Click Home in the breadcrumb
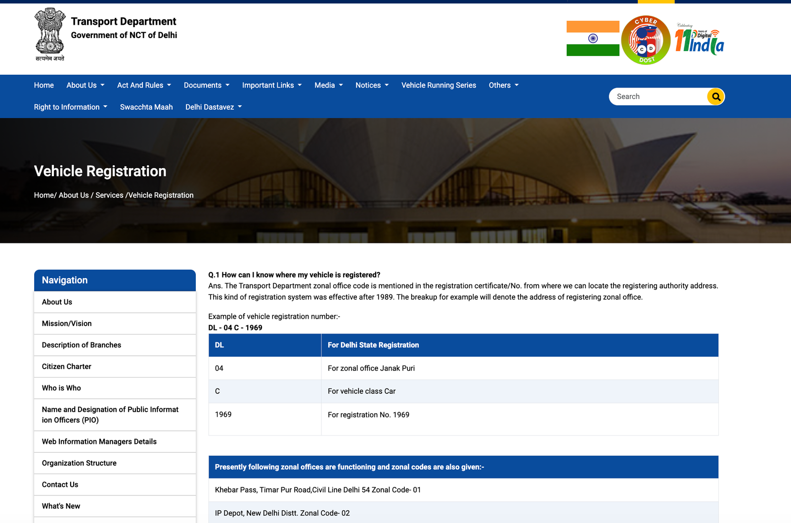Screen dimensions: 791x523 (x=44, y=195)
